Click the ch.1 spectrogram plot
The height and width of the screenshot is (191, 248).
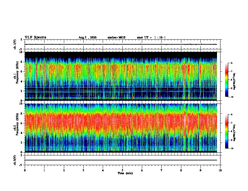tap(121, 76)
